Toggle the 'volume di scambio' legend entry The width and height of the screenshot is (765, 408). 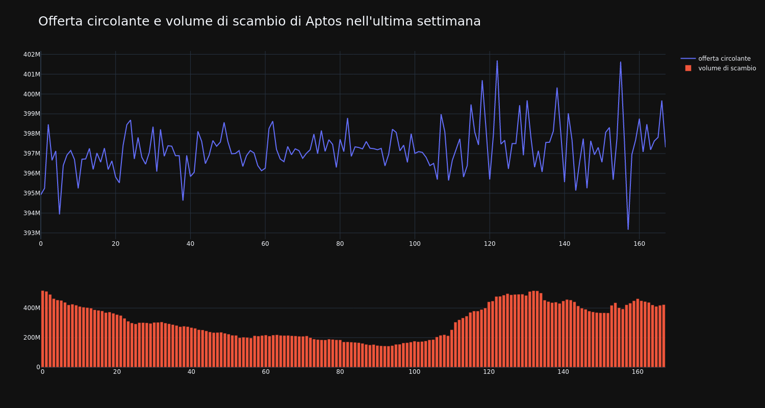tap(718, 68)
